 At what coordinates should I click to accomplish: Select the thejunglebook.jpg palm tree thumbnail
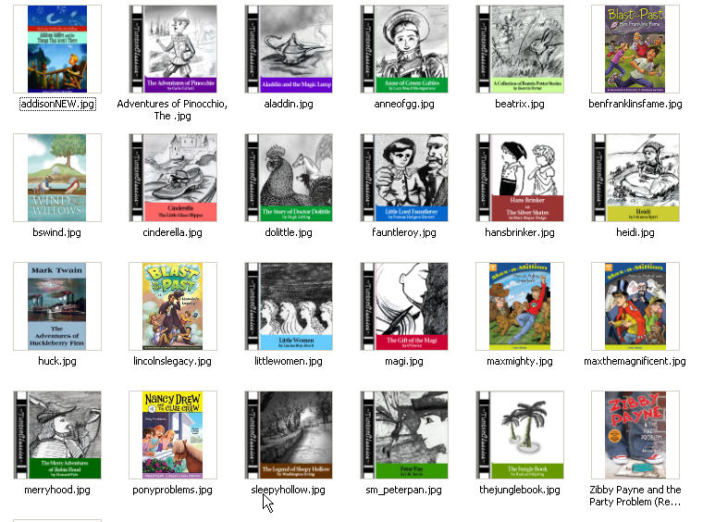point(520,435)
